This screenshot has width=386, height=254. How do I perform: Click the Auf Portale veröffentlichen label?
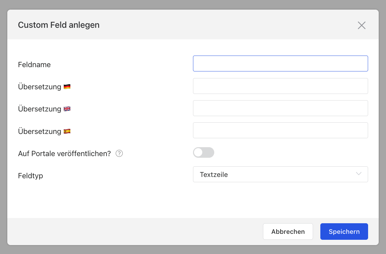(64, 153)
